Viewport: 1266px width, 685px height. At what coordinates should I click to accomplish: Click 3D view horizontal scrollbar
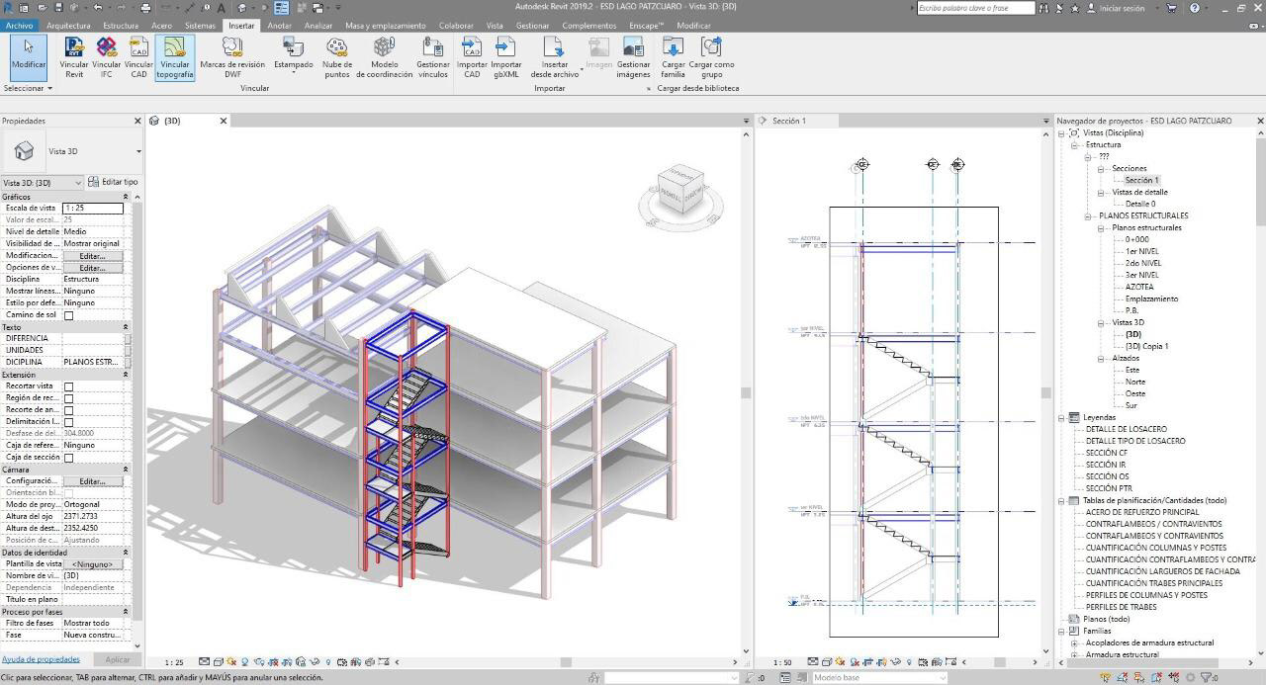[x=566, y=662]
